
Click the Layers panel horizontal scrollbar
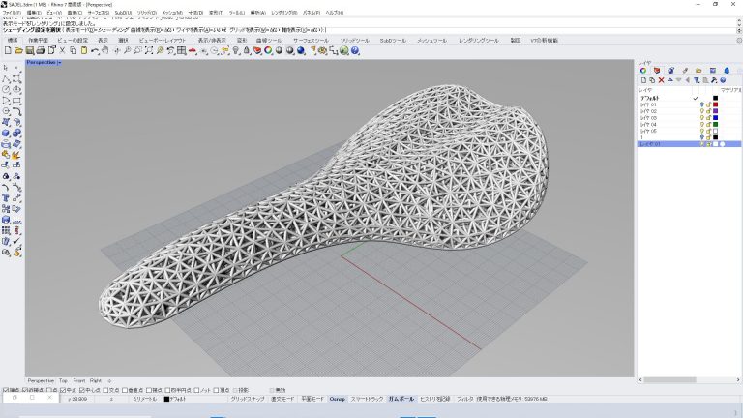669,379
